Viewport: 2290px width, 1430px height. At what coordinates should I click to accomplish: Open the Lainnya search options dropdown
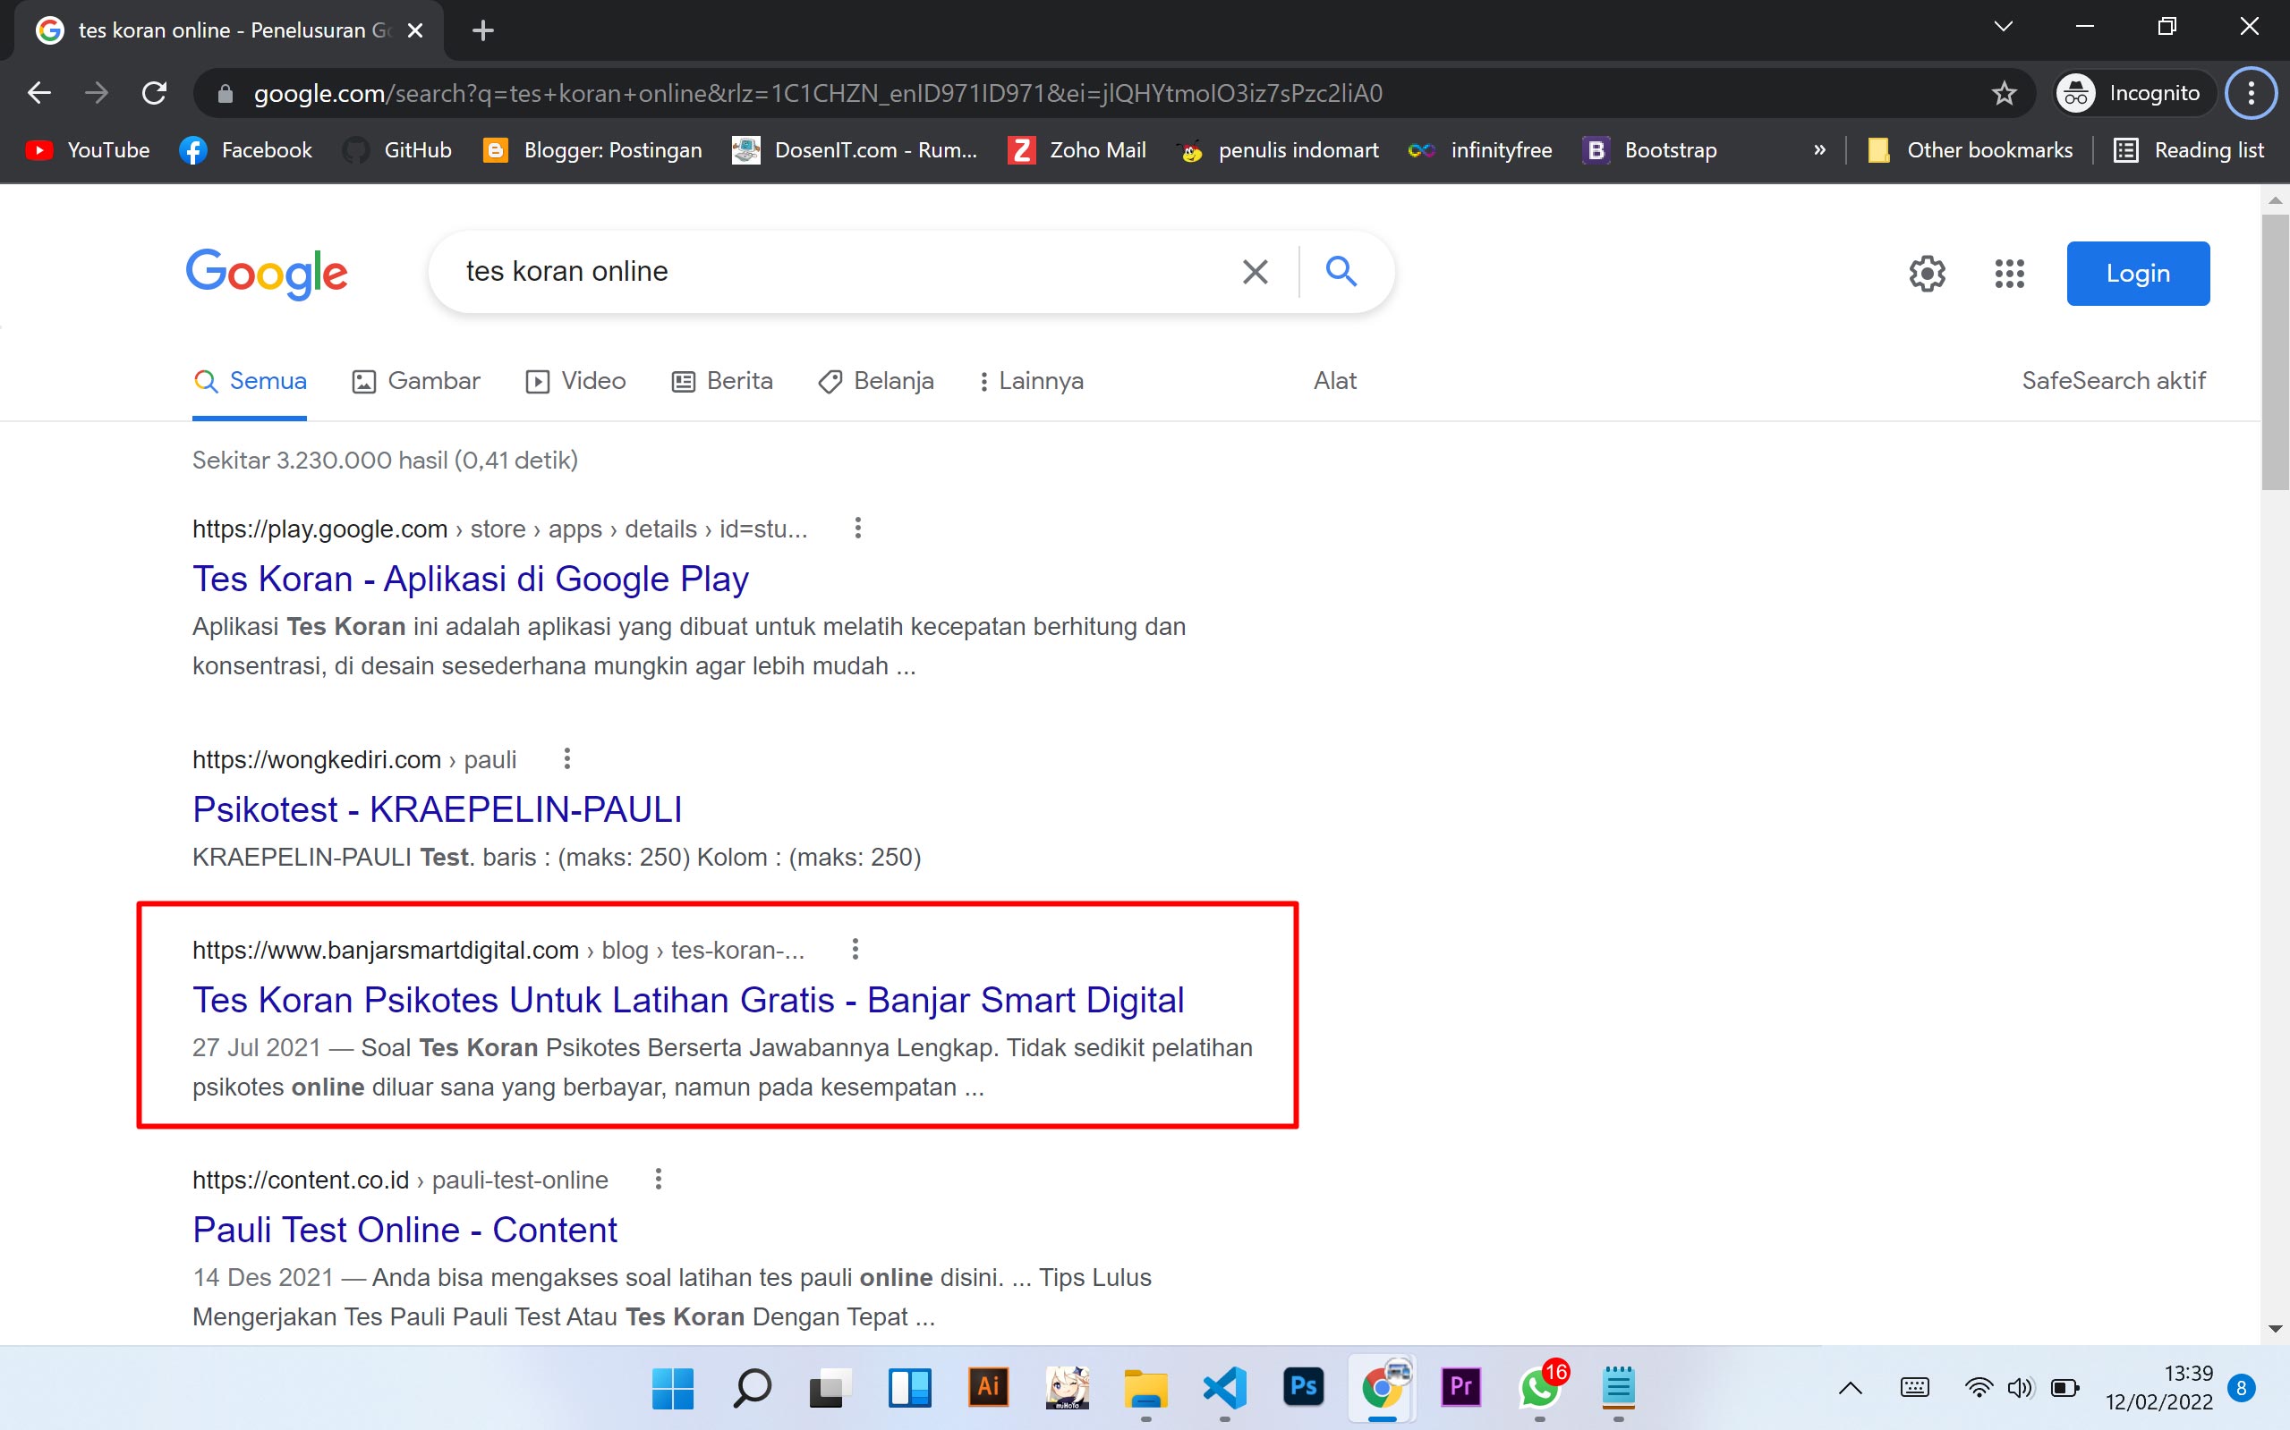click(x=1031, y=380)
